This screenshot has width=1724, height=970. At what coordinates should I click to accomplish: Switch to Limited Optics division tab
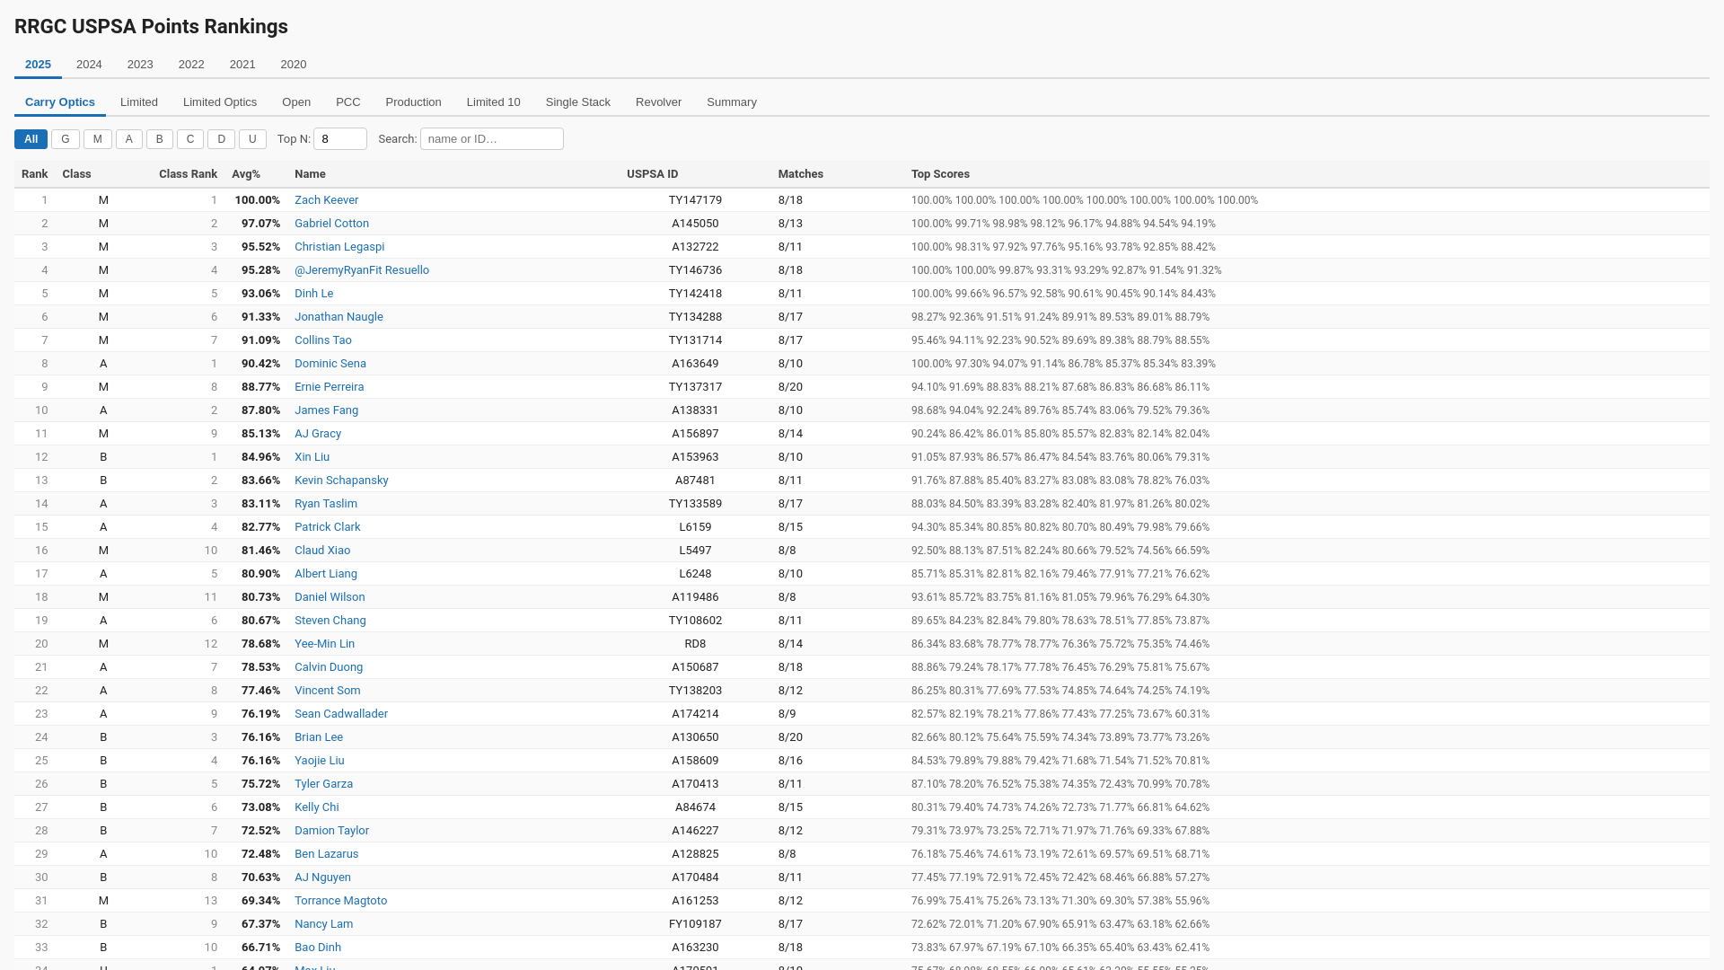click(220, 102)
